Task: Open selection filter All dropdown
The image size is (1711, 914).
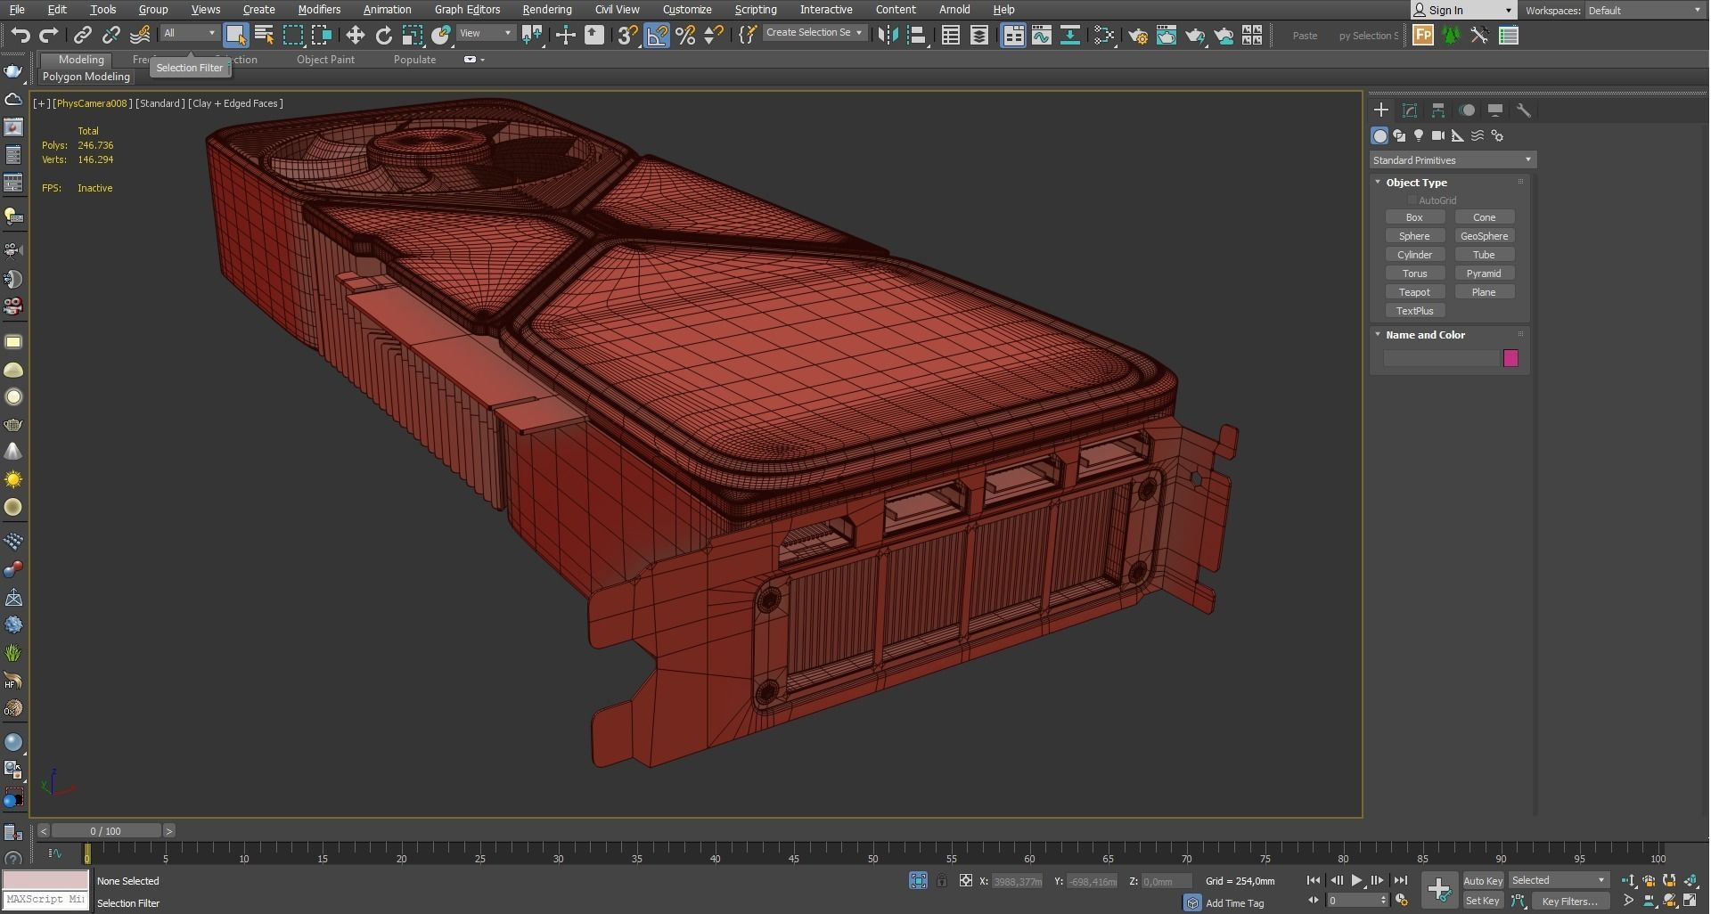Action: pyautogui.click(x=190, y=33)
